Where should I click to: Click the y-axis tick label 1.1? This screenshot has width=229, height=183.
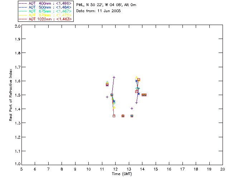click(18, 151)
